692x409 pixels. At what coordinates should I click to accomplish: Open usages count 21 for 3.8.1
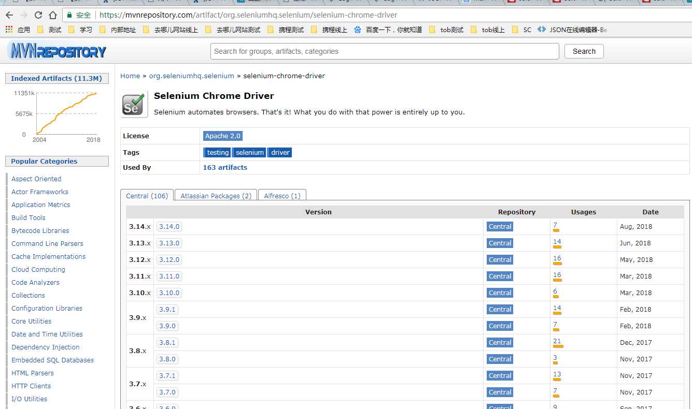pos(557,341)
